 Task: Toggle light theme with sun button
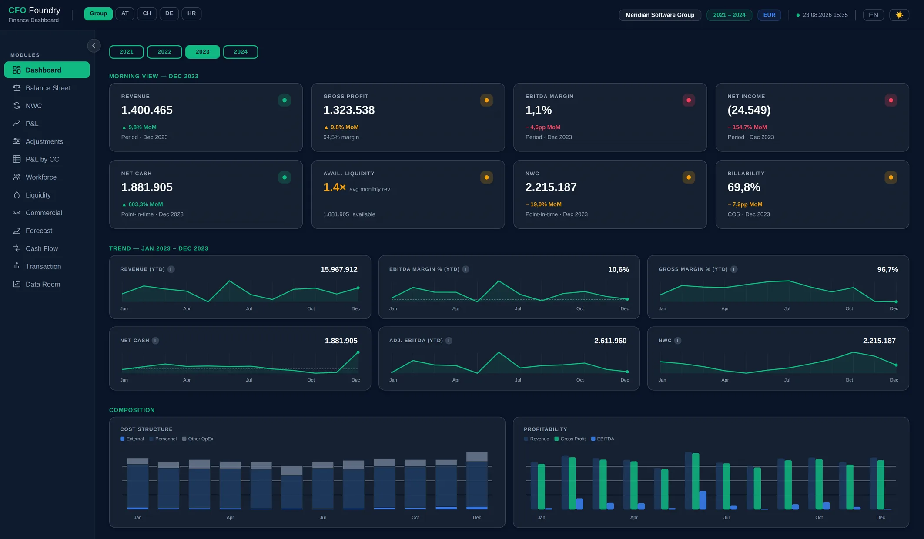899,15
